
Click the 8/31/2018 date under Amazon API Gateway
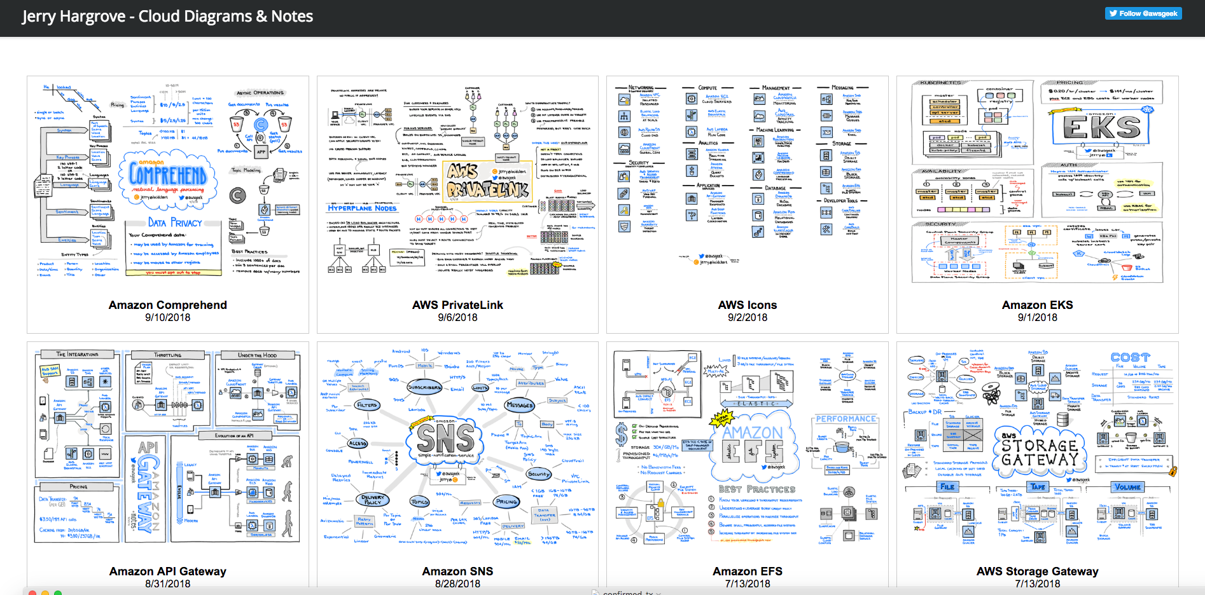click(168, 584)
